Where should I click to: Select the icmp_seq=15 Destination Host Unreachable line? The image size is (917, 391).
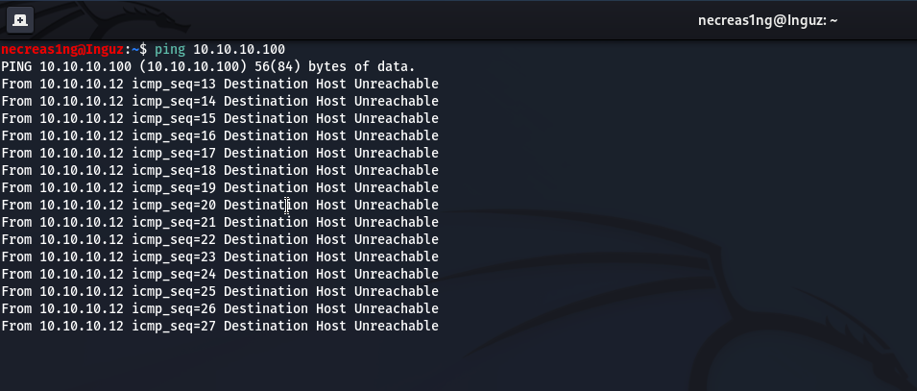pos(219,118)
